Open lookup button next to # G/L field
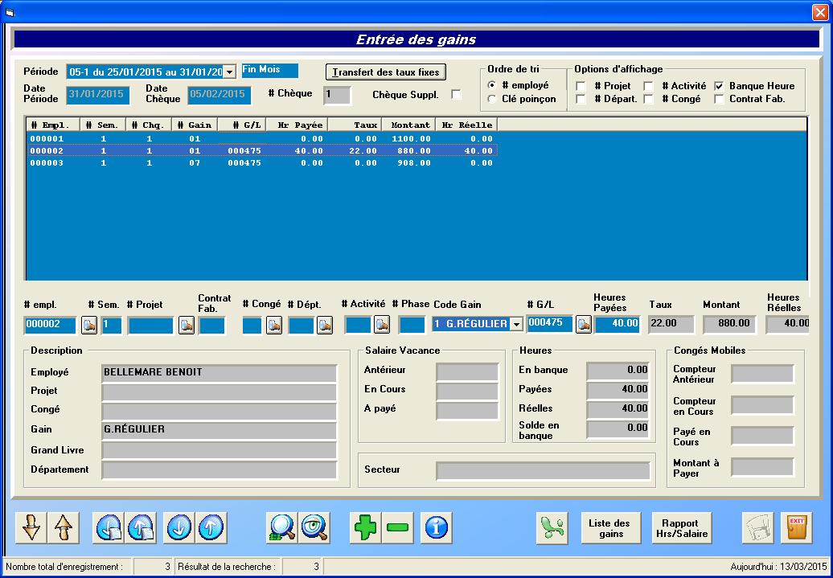 pos(584,324)
